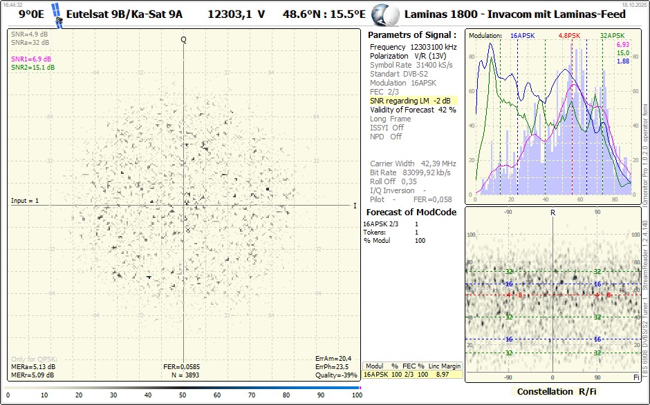Click the green 32APSK histogram legend

tap(612, 36)
